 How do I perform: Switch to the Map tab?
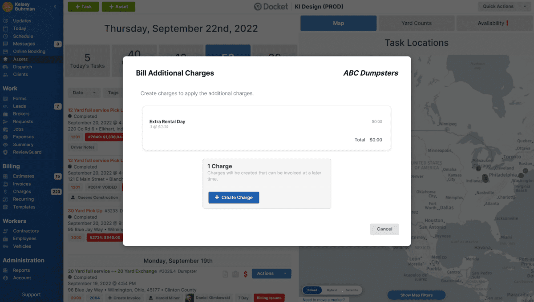(339, 23)
